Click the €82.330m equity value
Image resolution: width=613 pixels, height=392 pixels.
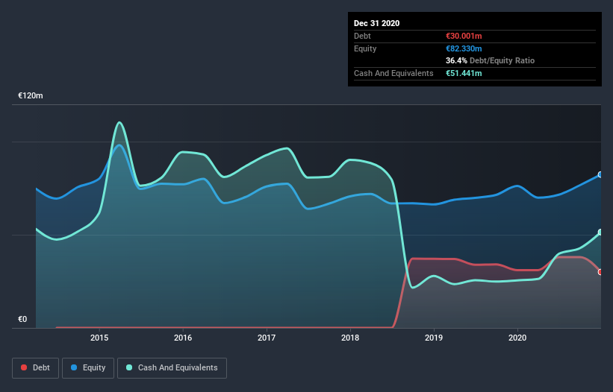pyautogui.click(x=464, y=48)
